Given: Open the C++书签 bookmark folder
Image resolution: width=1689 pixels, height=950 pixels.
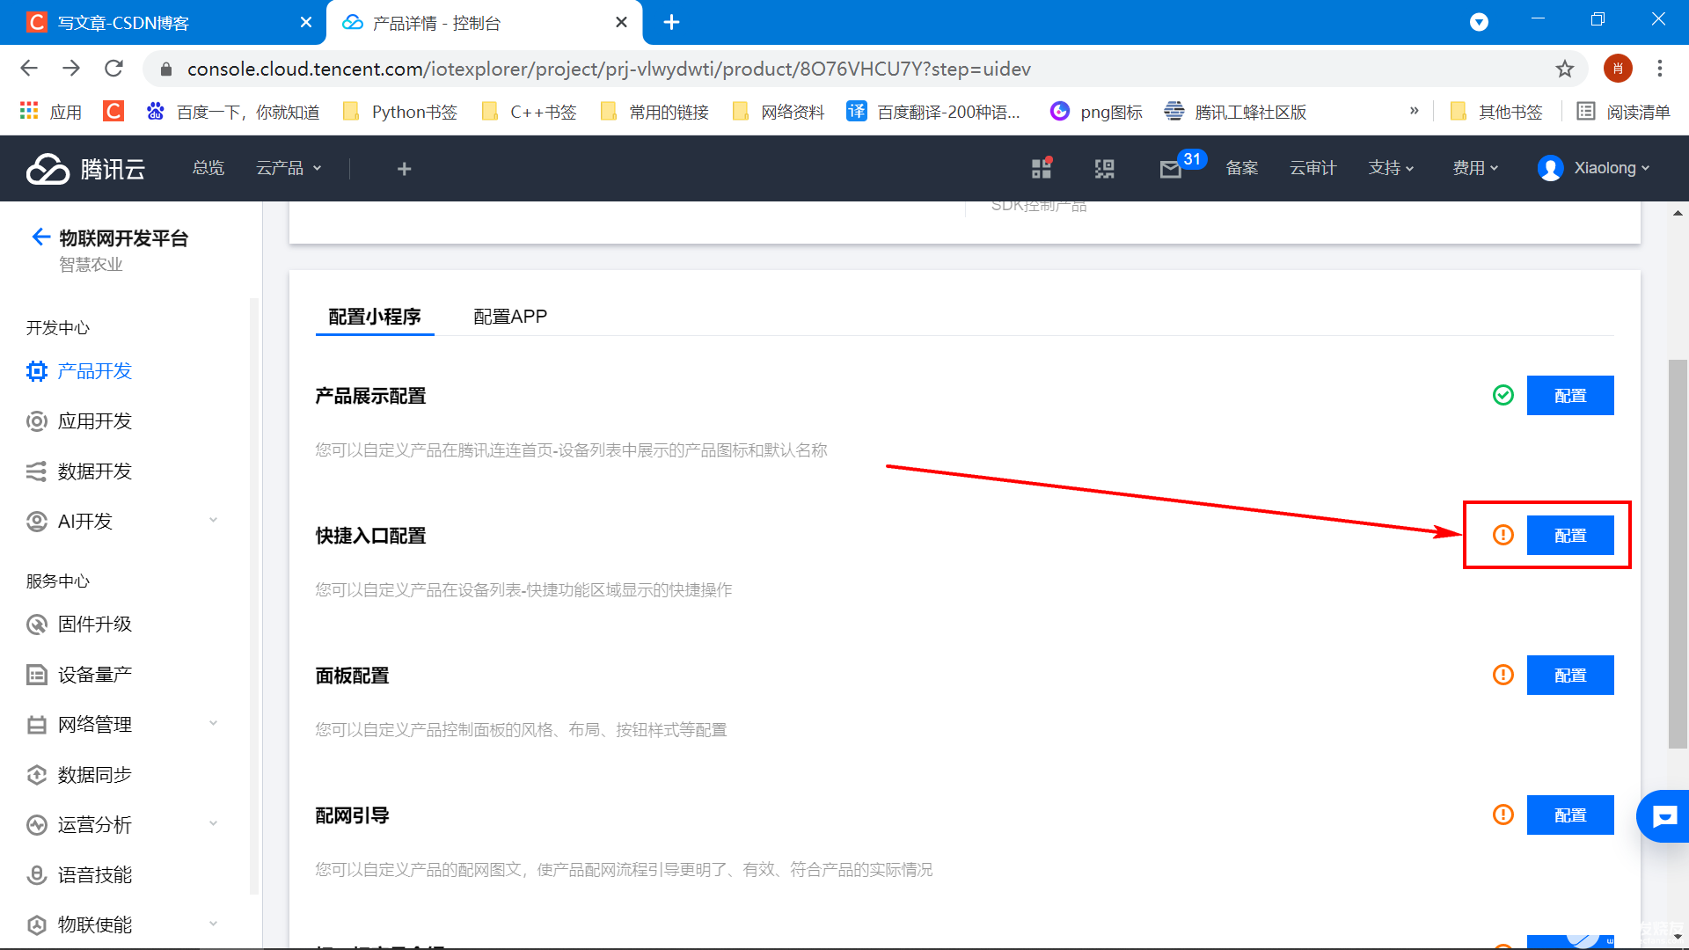Looking at the screenshot, I should point(530,112).
